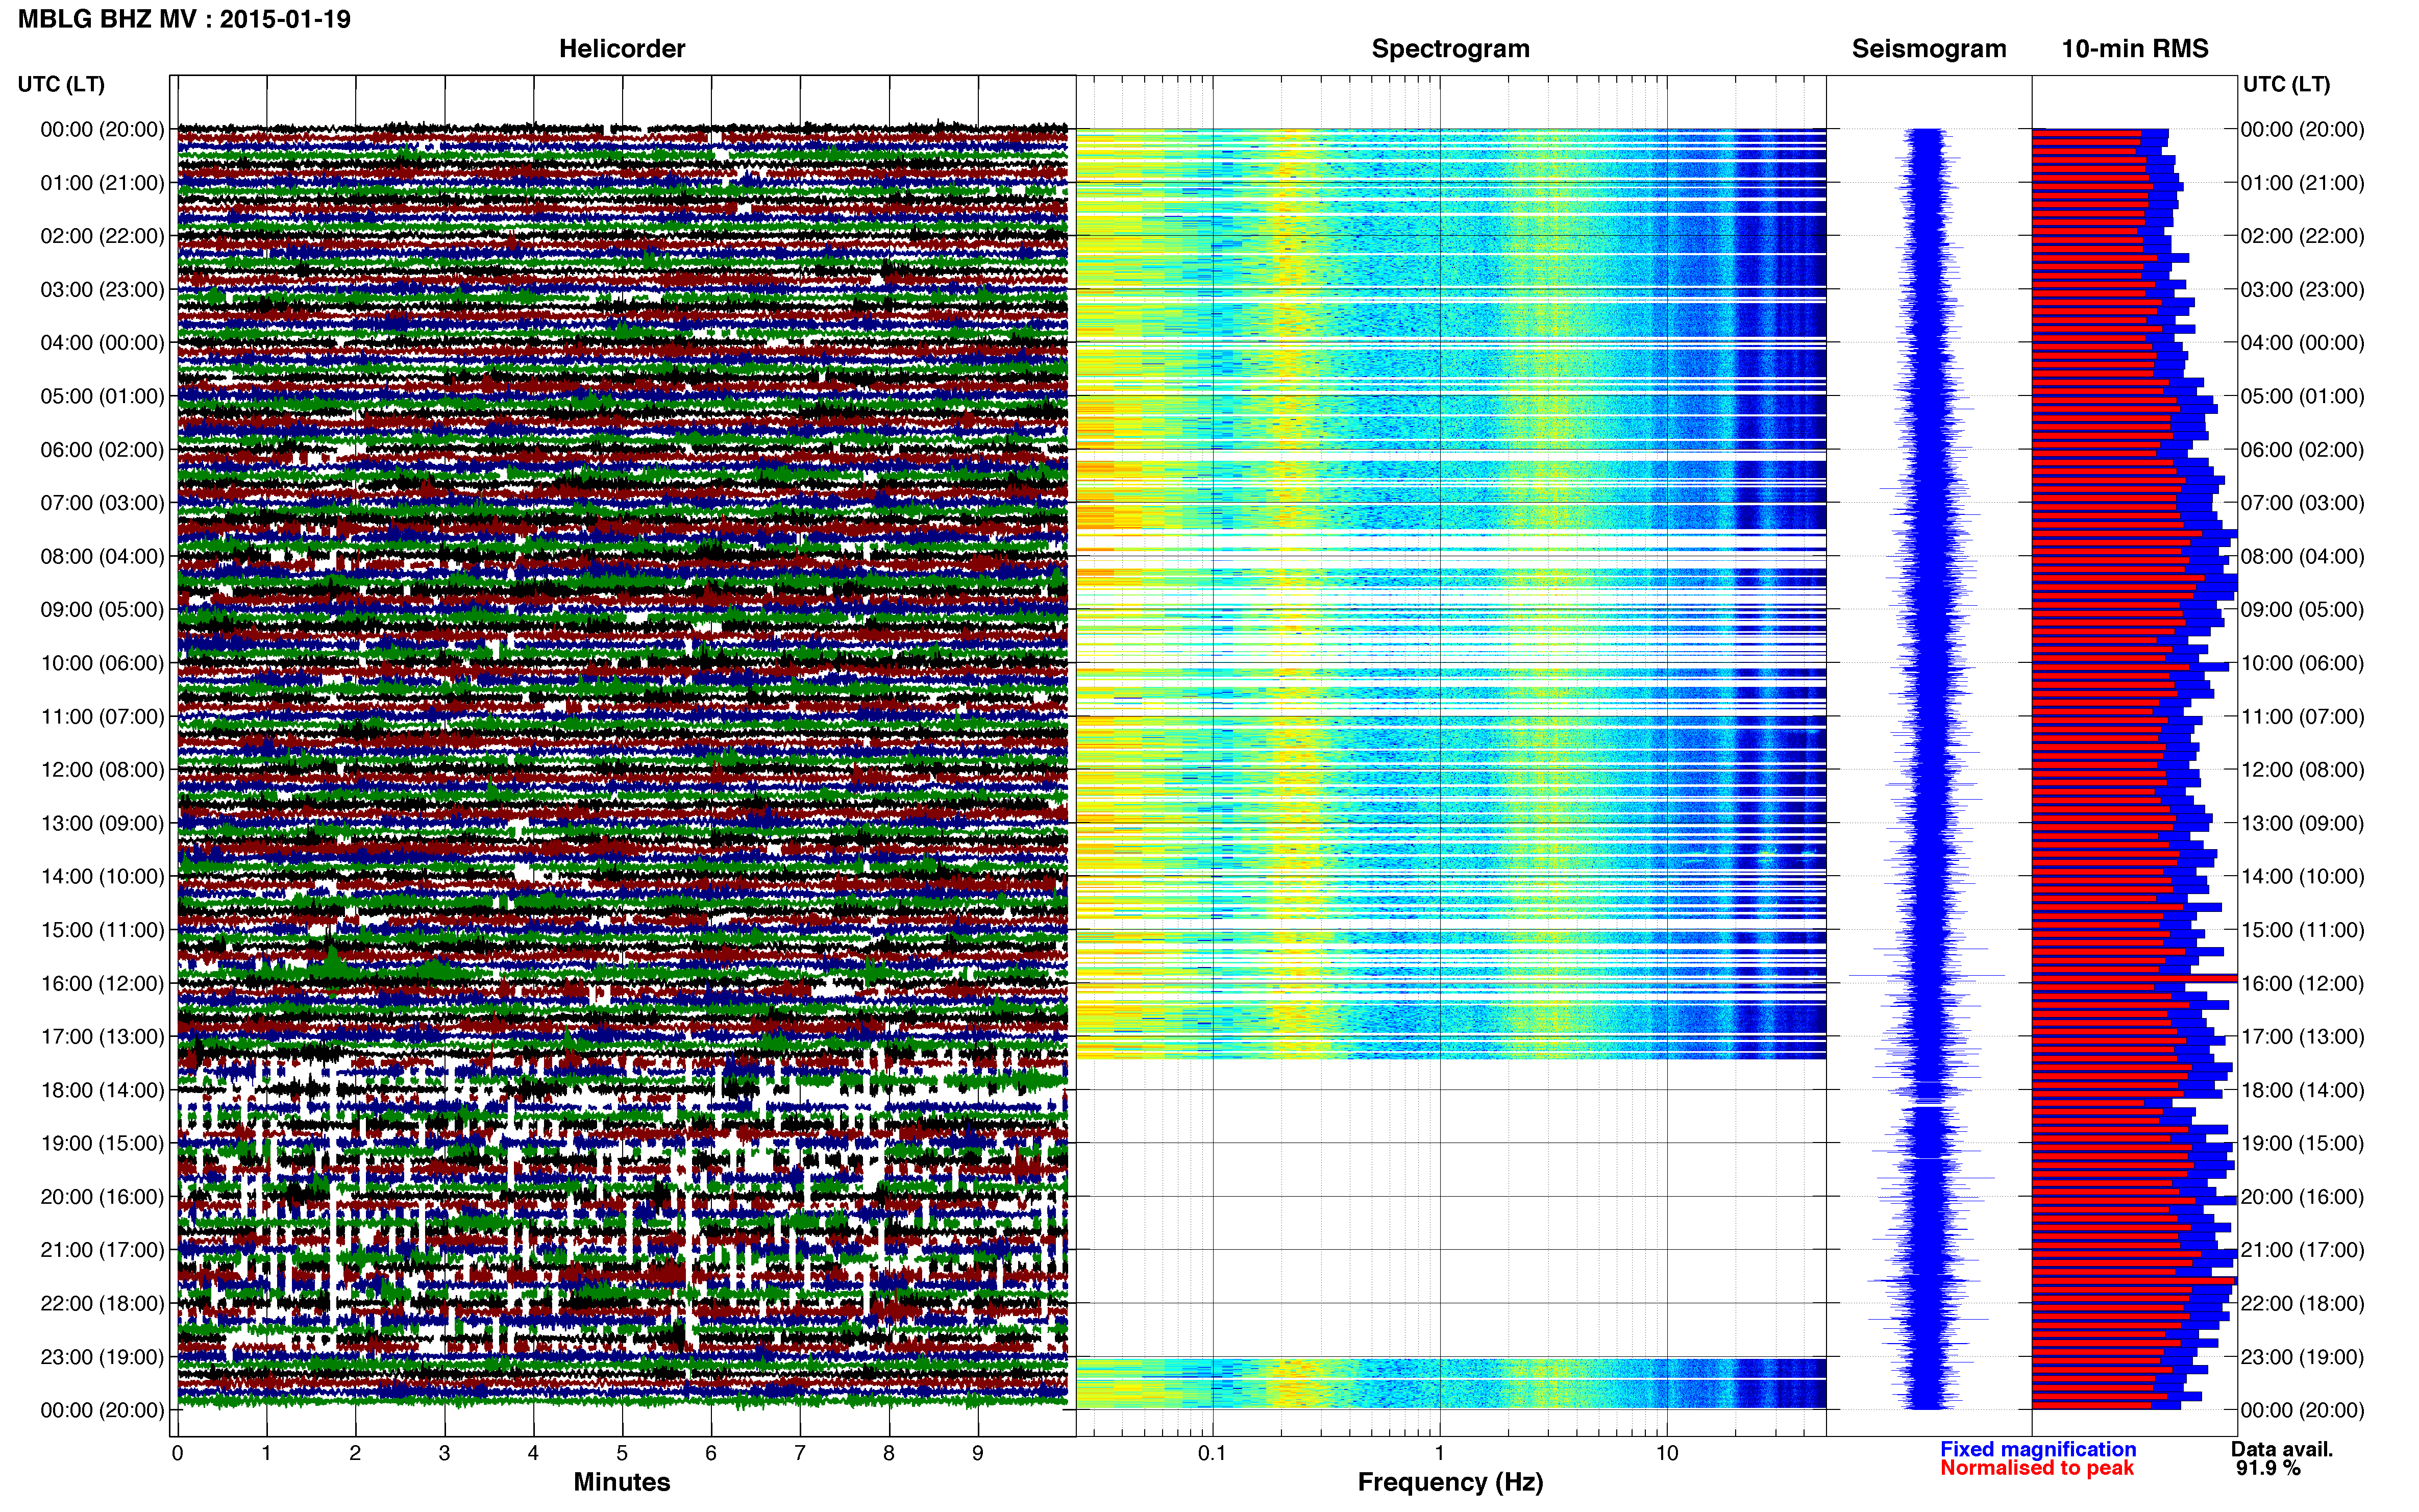Click '21:00 (17:00)' on the RMS panel time axis
The image size is (2419, 1512).
pyautogui.click(x=2302, y=1250)
